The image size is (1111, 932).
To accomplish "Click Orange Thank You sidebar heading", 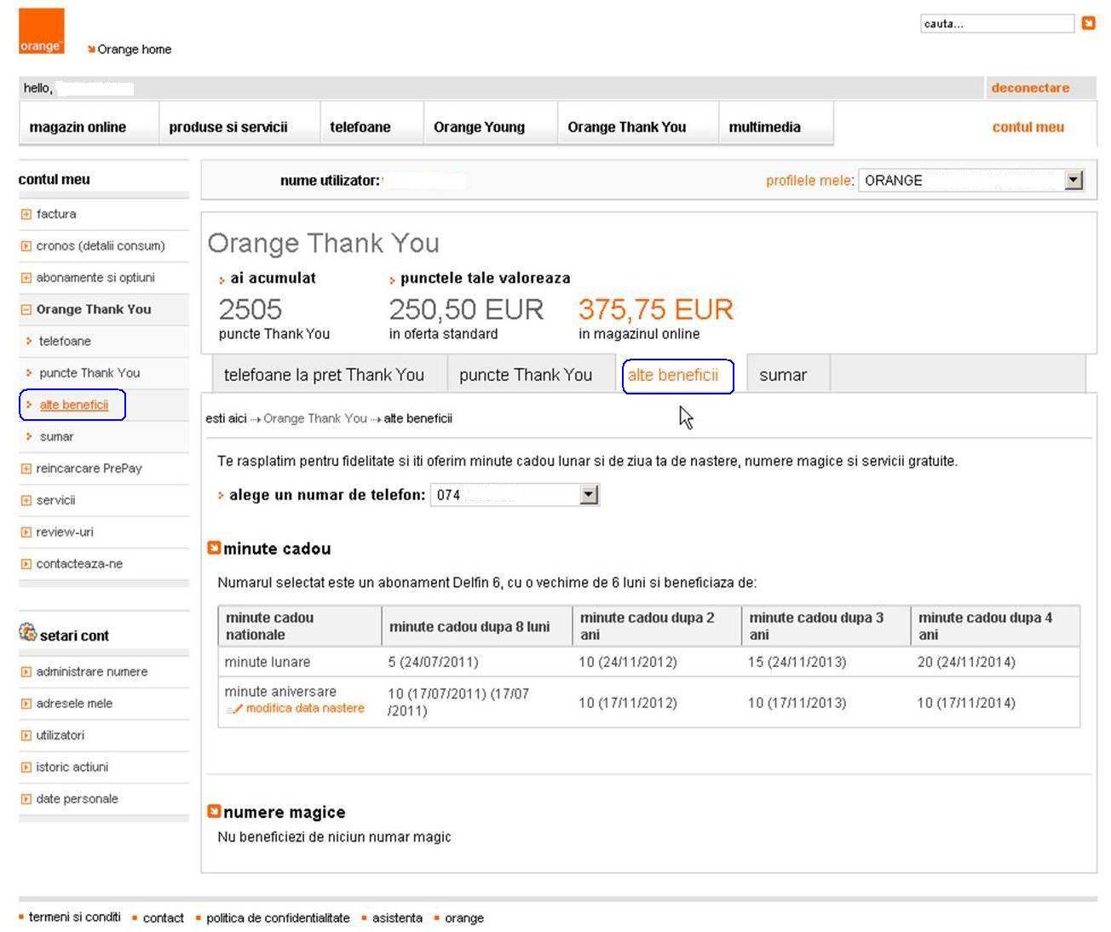I will (94, 309).
